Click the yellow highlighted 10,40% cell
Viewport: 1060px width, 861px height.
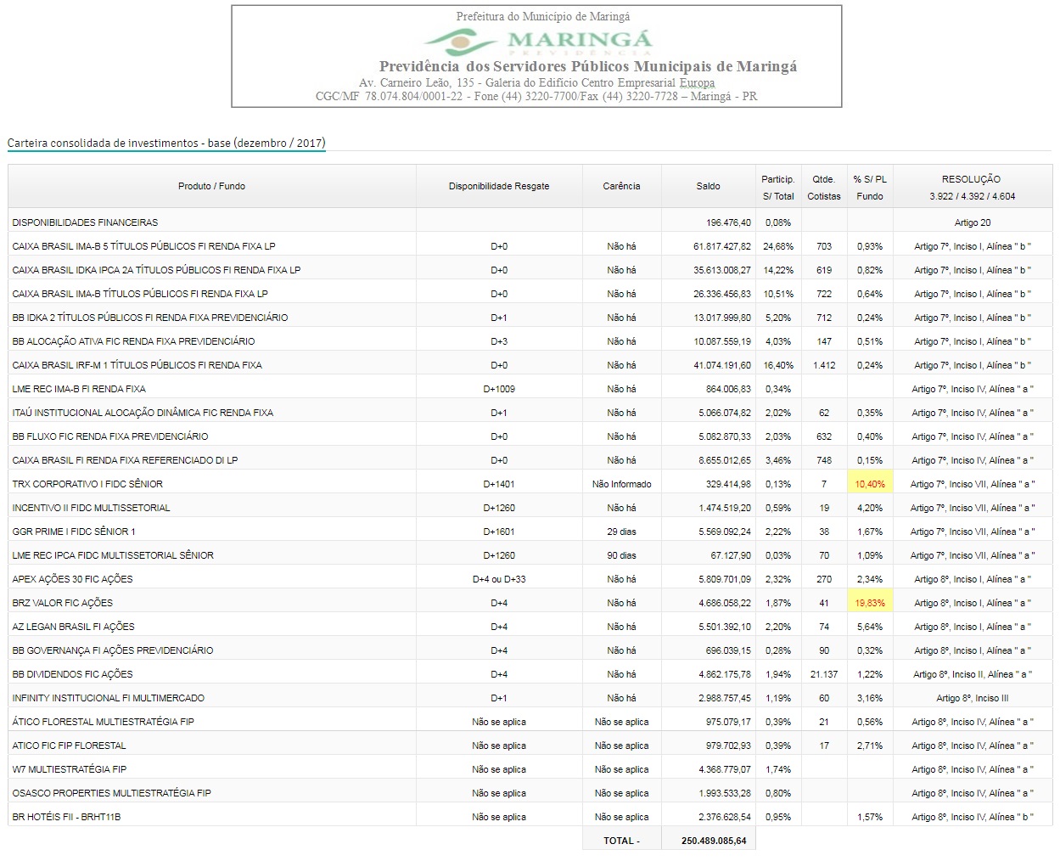pos(869,484)
